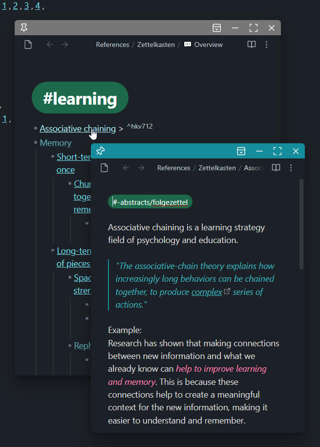
Task: Navigate forward in the Overview popover
Action: (x=65, y=45)
